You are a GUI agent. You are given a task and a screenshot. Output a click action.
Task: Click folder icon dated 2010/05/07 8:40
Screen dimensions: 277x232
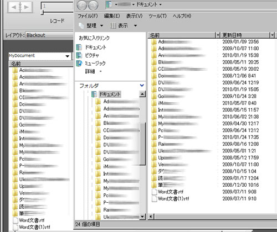click(x=154, y=103)
